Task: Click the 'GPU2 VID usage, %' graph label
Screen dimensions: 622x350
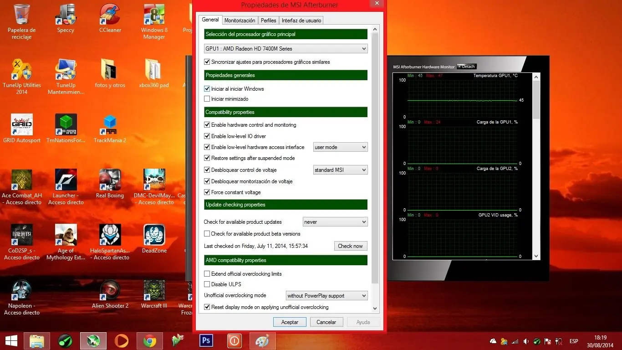Action: 498,215
